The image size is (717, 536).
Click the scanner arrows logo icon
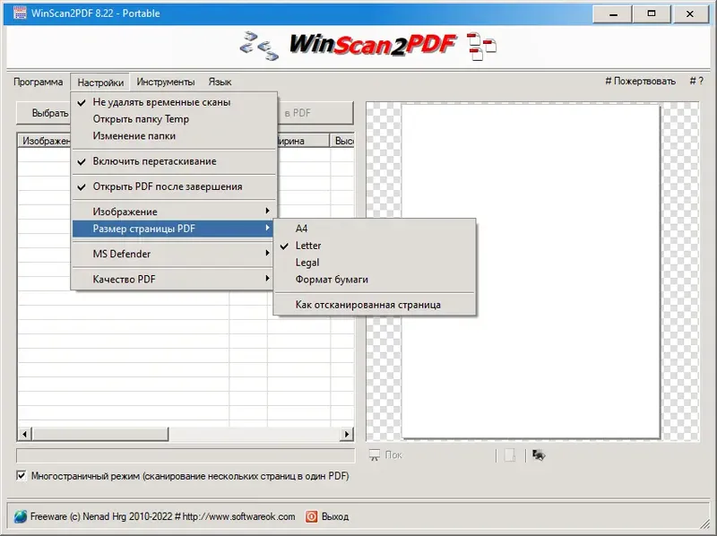point(259,46)
